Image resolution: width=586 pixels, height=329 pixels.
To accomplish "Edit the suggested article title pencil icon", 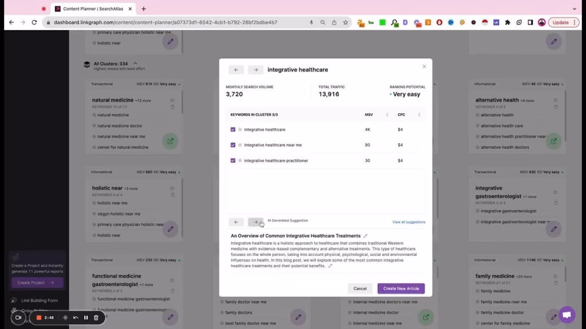I will pyautogui.click(x=366, y=236).
